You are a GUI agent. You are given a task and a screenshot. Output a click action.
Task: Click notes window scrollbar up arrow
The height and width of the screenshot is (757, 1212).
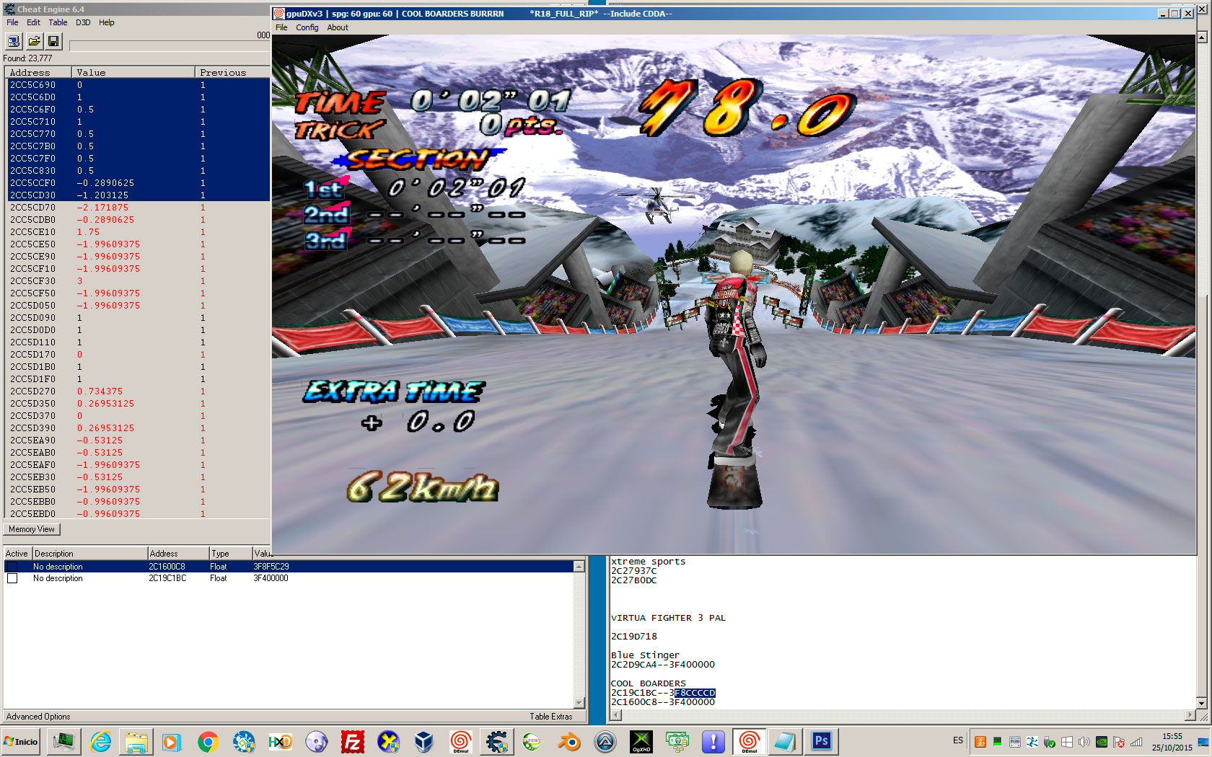(1202, 36)
